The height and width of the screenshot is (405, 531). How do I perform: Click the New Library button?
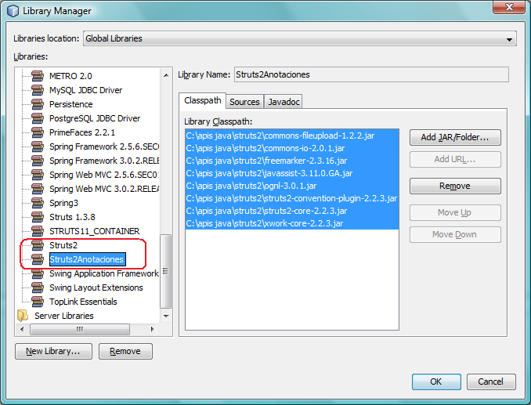tap(53, 351)
